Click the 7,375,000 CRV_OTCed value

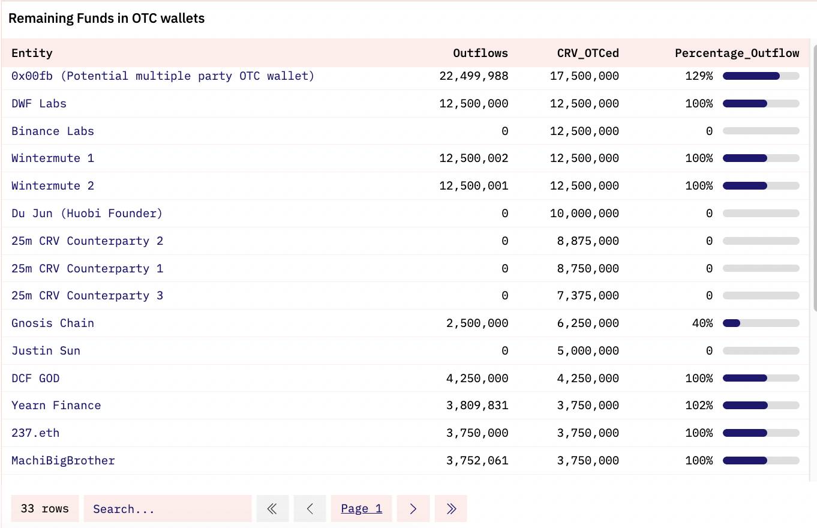click(588, 296)
